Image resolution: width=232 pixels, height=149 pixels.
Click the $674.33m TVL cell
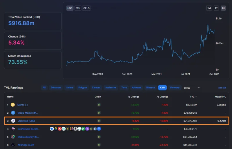pos(191,105)
